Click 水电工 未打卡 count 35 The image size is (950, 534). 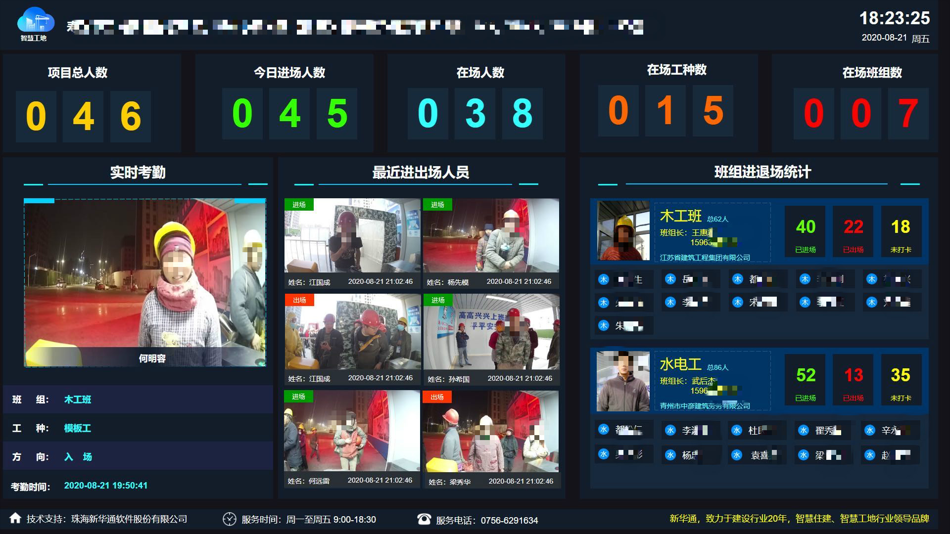pos(900,375)
